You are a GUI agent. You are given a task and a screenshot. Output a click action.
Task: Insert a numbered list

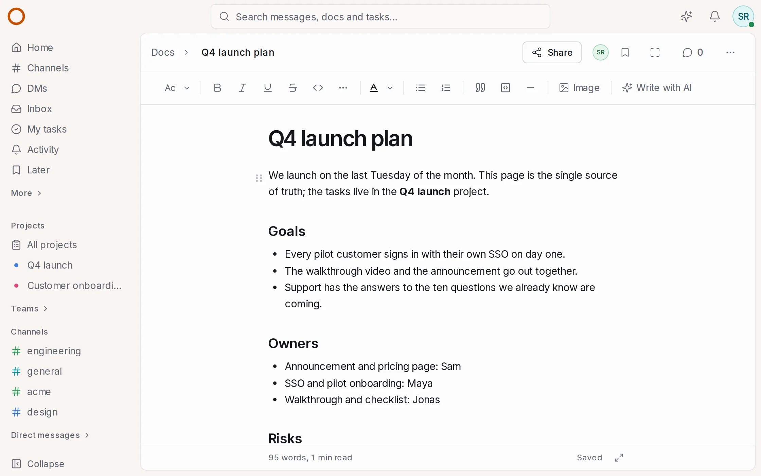[x=446, y=88]
